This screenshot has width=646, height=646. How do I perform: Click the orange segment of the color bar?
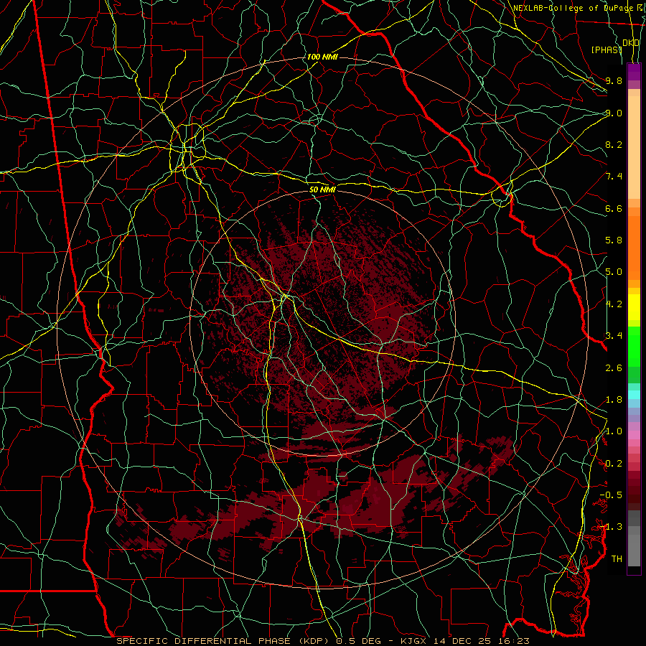pos(634,247)
